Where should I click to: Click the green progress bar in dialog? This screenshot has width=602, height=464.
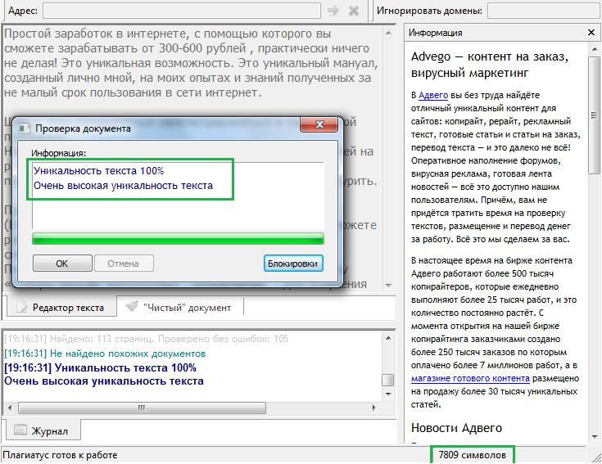pos(178,239)
